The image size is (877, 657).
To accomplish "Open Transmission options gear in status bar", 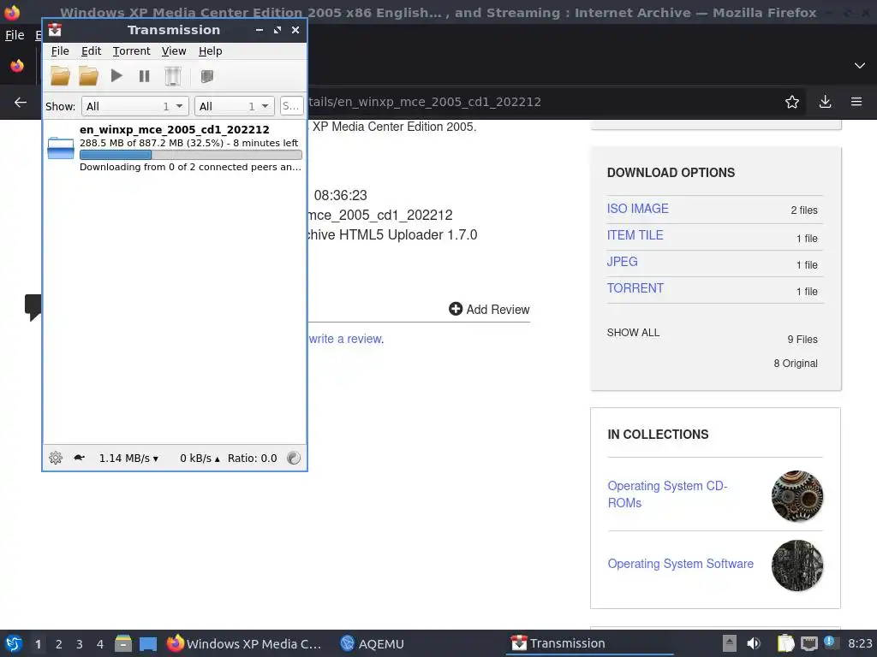I will point(56,459).
